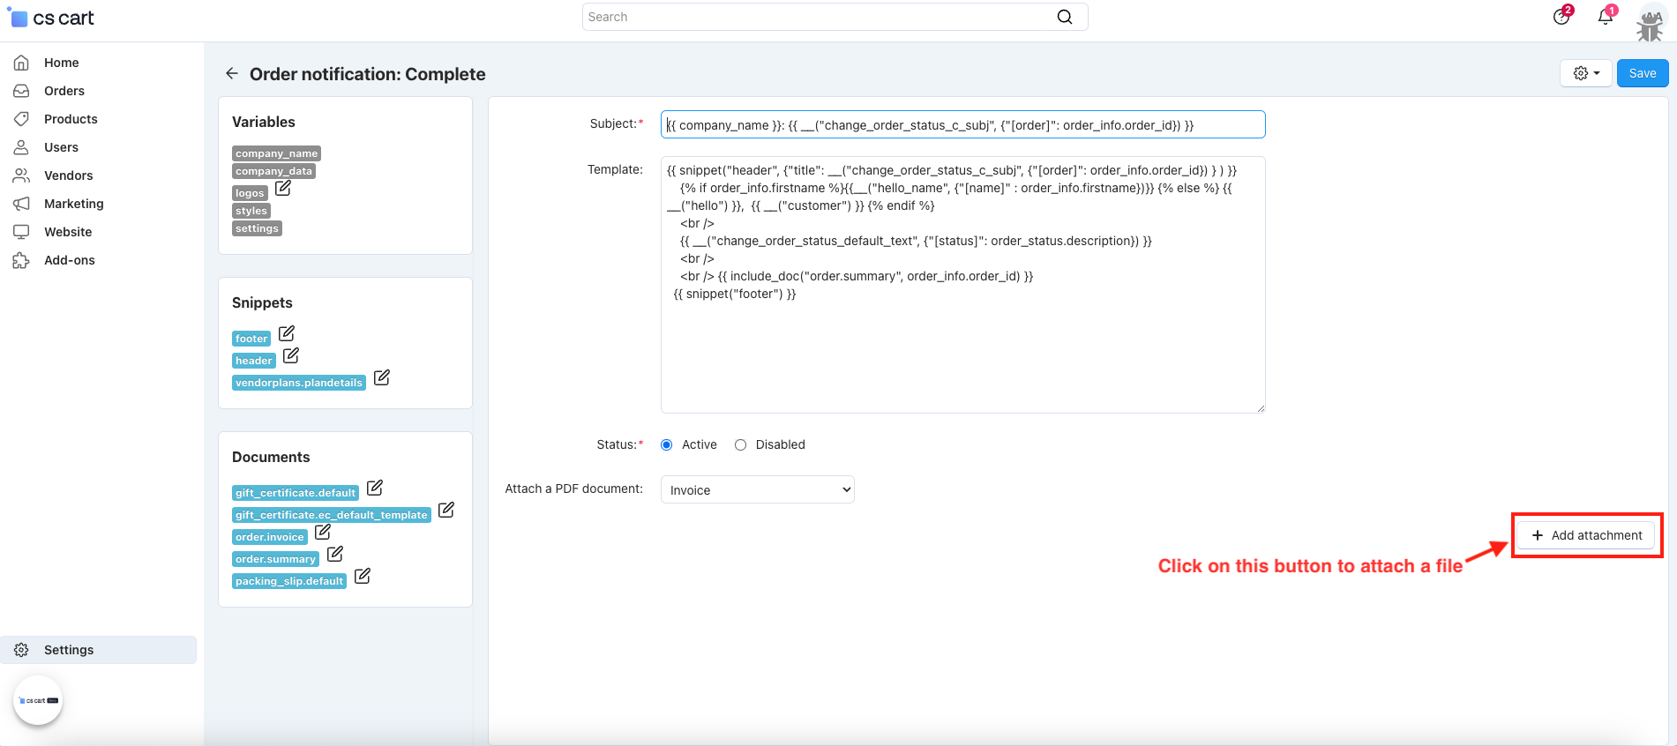Click the Marketing megaphone icon
The width and height of the screenshot is (1677, 746).
point(21,204)
